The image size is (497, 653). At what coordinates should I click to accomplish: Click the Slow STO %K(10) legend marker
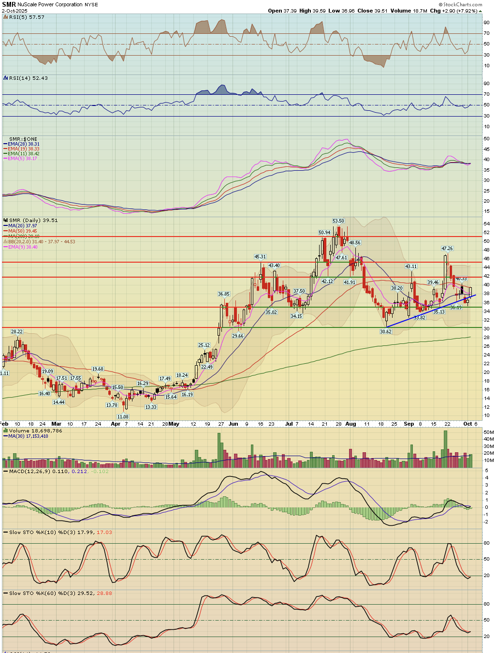pos(6,532)
